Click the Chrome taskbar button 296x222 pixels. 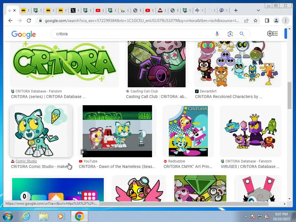(x=79, y=216)
